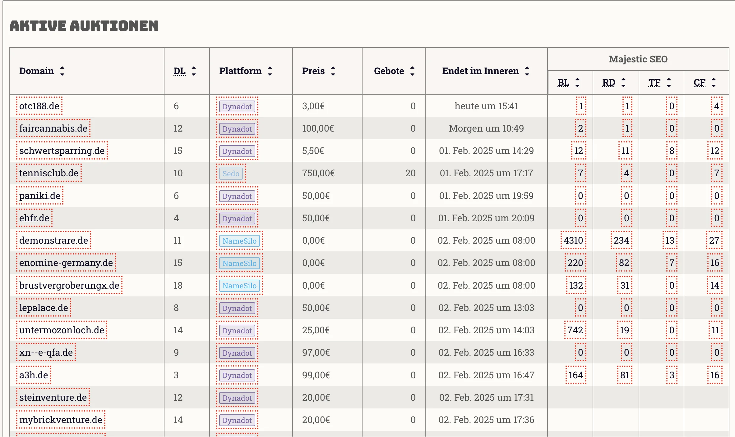
Task: Sort by CF column arrows
Action: tap(714, 83)
